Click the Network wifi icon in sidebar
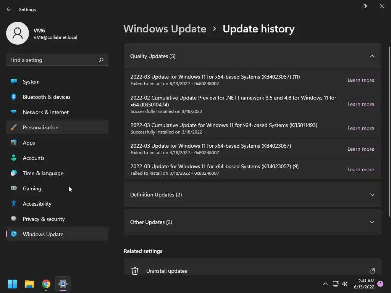This screenshot has height=293, width=391. click(14, 112)
